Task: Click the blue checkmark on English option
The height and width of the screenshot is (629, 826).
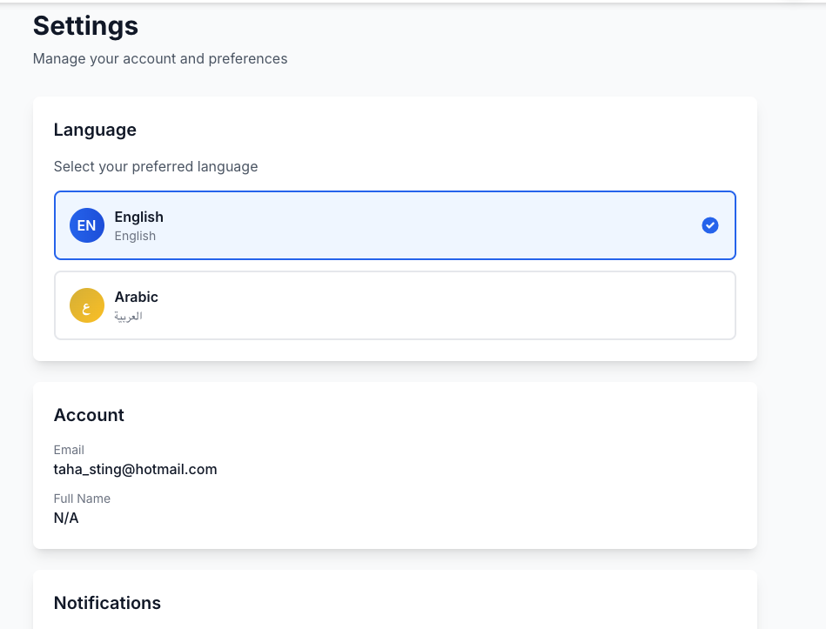Action: 710,225
